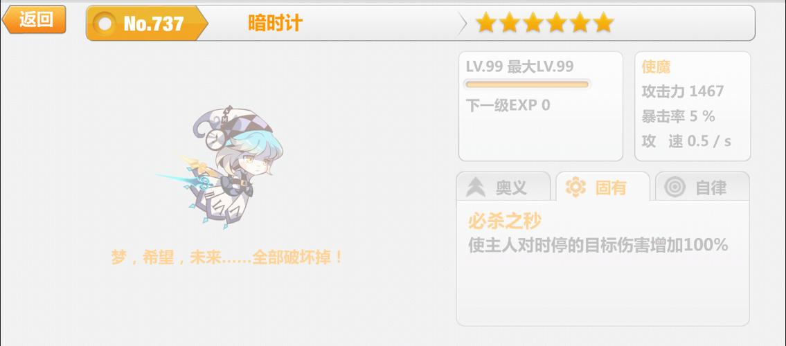Select the 暗时计 character sprite
The height and width of the screenshot is (346, 786).
pos(220,167)
